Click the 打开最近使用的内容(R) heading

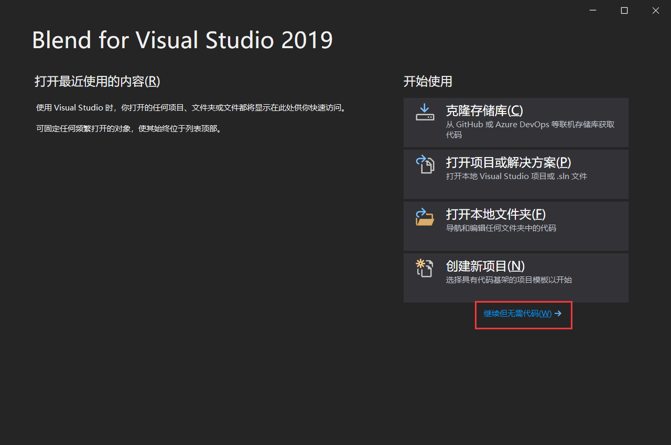[98, 81]
